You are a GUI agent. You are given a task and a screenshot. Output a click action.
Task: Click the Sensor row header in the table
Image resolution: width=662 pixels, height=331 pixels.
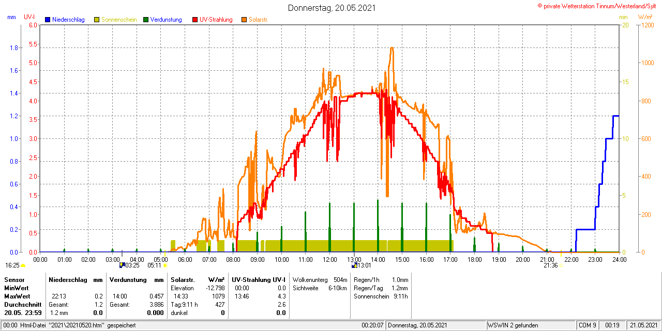tap(14, 279)
